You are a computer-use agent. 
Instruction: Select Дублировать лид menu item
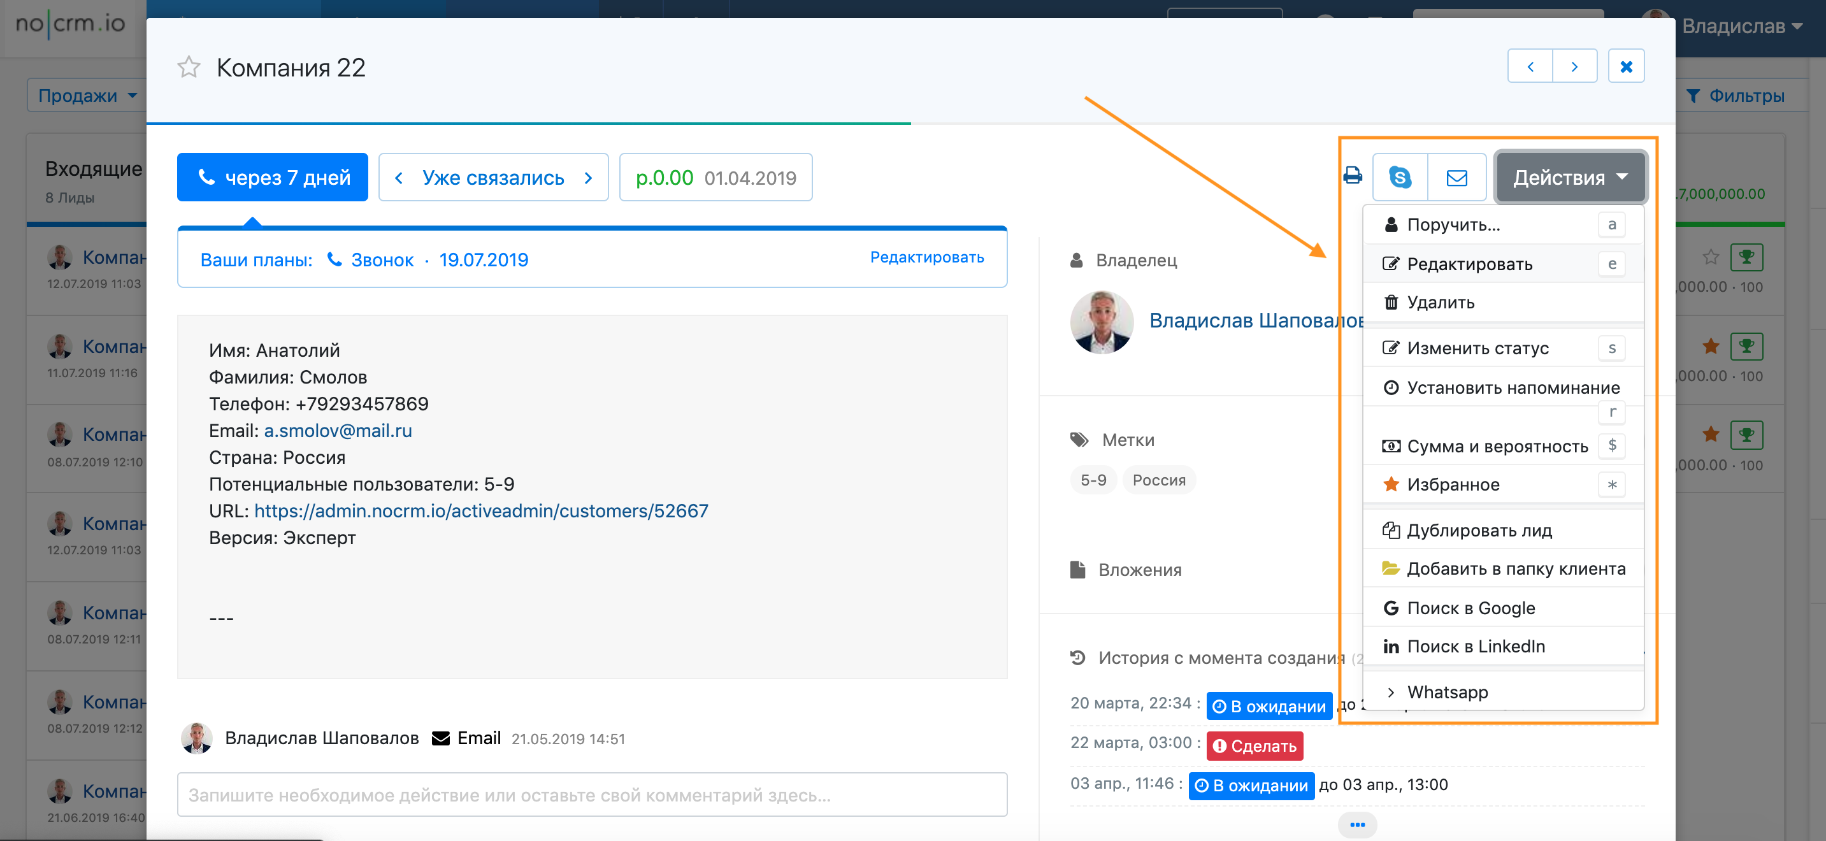click(1479, 531)
